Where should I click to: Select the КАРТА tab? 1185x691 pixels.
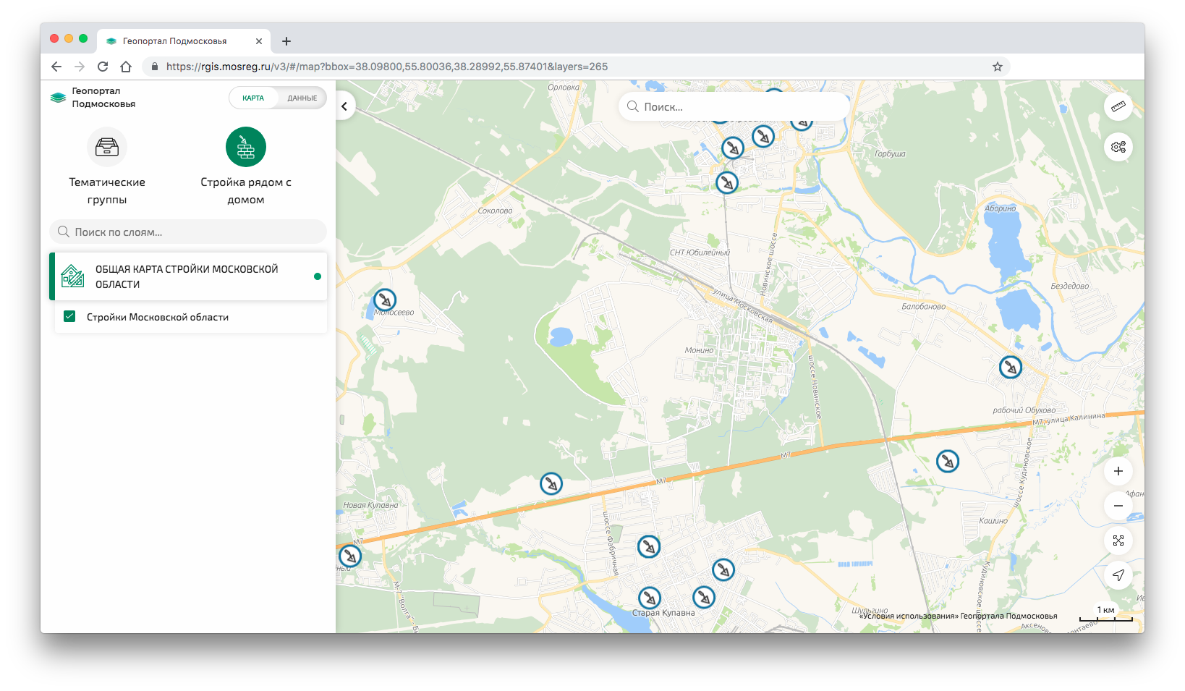click(x=252, y=97)
